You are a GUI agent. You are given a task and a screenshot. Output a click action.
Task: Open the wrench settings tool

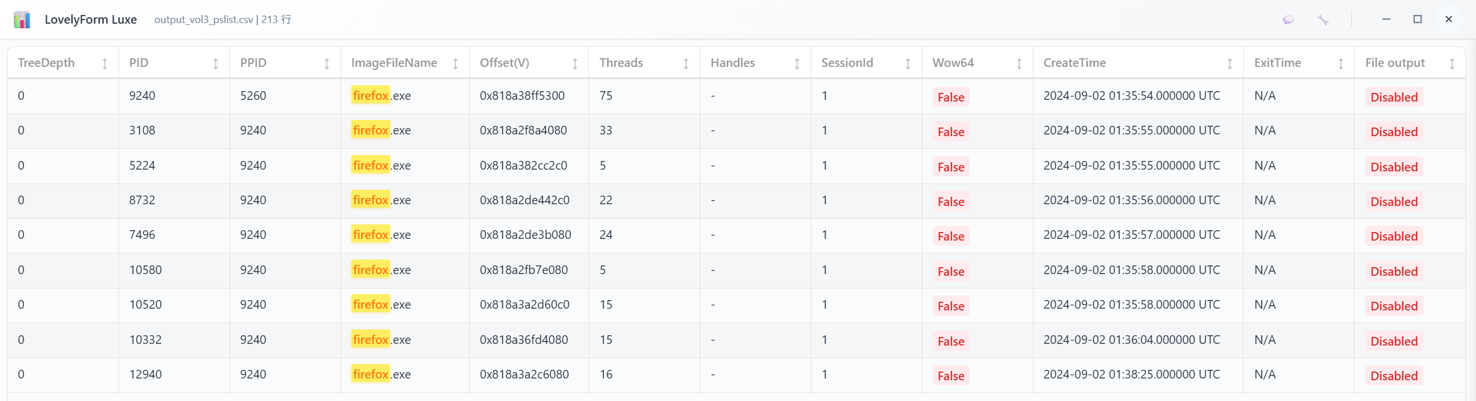tap(1322, 20)
